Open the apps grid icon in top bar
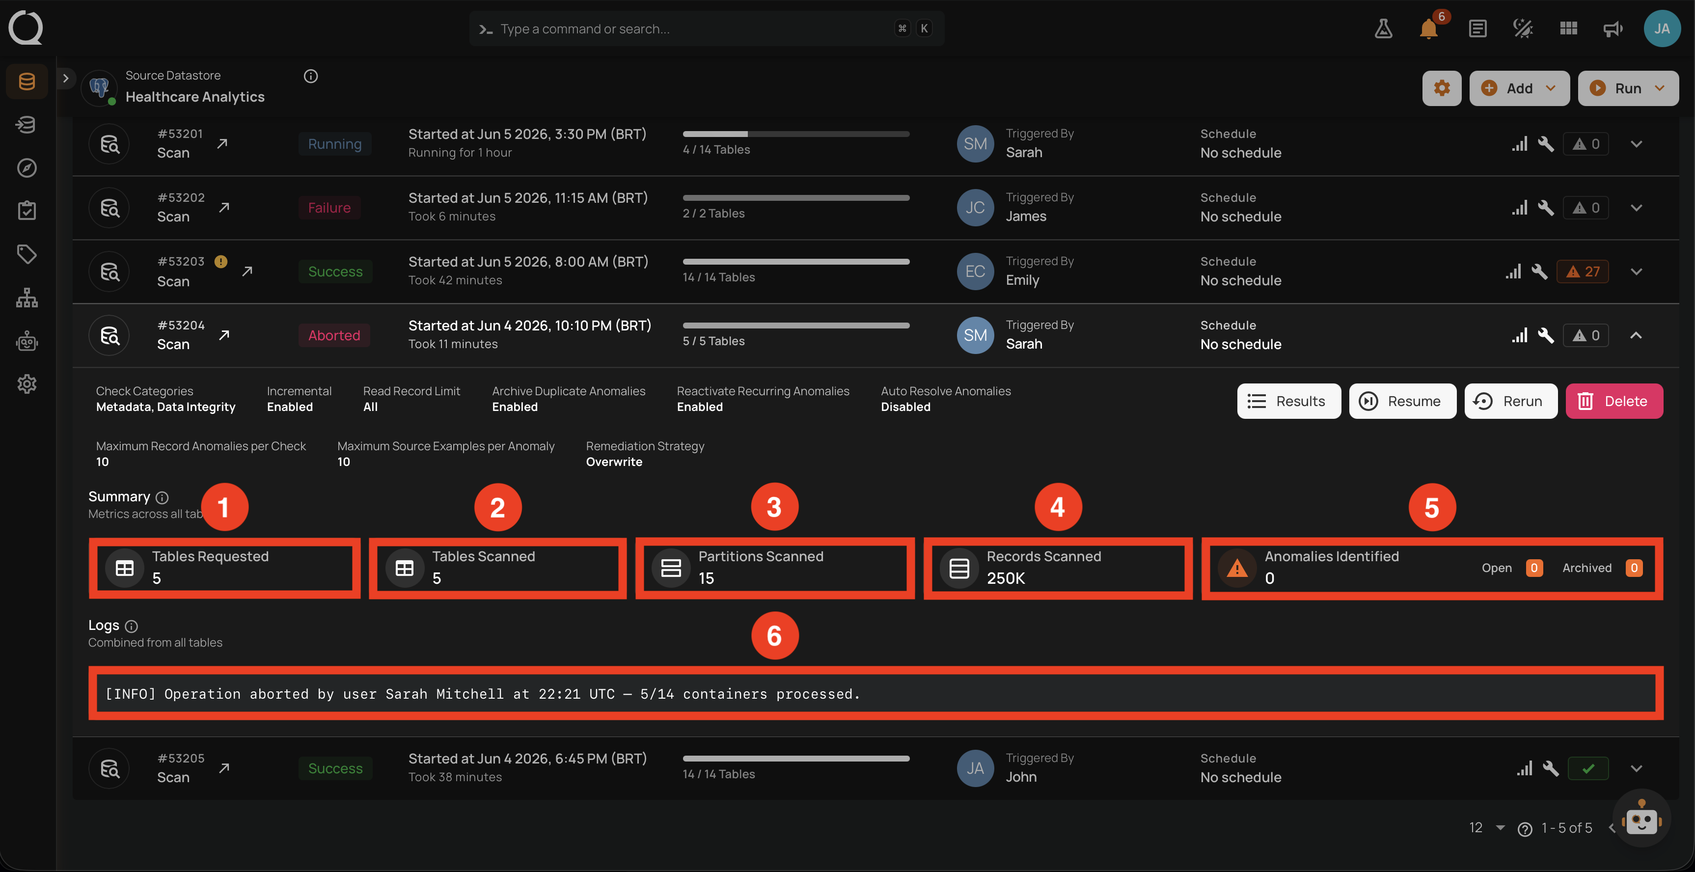The height and width of the screenshot is (872, 1695). [x=1569, y=29]
